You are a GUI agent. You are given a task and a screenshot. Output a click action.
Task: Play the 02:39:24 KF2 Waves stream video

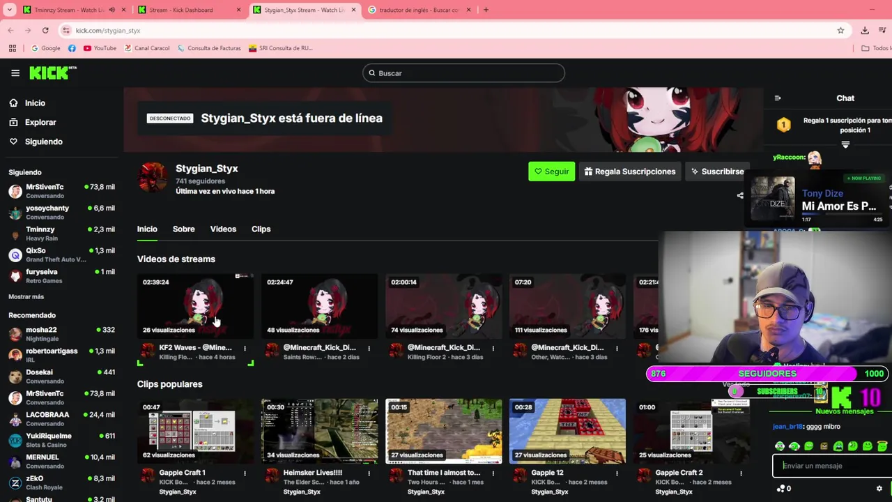click(195, 305)
